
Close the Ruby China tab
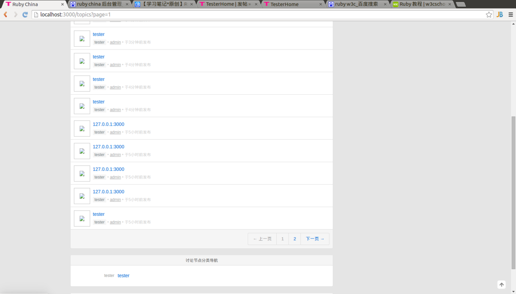click(62, 4)
